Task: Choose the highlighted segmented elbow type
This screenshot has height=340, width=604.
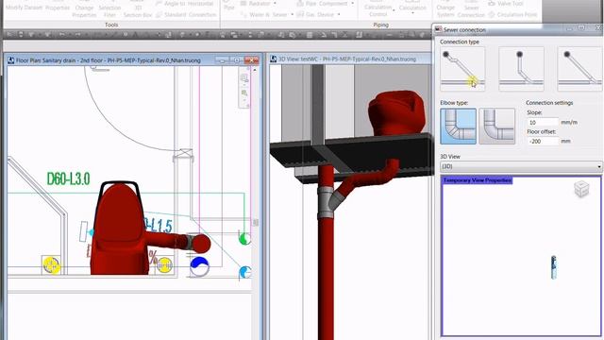Action: (458, 126)
